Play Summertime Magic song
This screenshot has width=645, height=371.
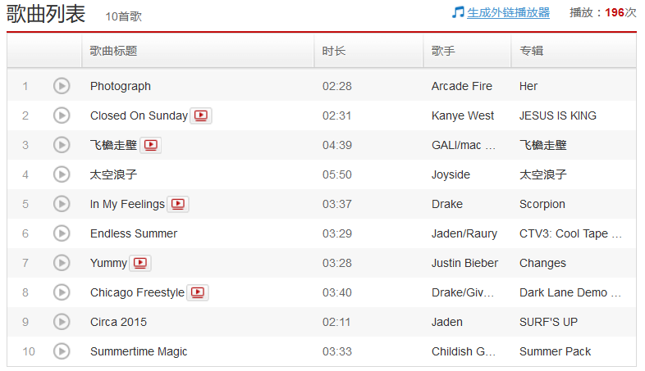(62, 351)
